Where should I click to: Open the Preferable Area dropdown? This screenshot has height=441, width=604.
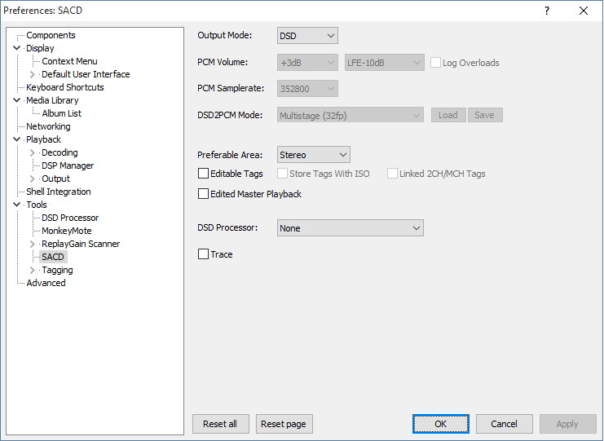(313, 155)
